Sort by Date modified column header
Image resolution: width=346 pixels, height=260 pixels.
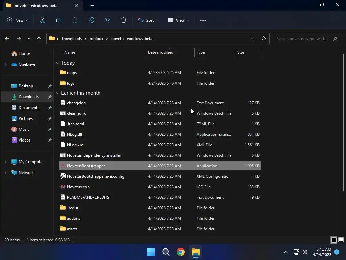pyautogui.click(x=160, y=52)
